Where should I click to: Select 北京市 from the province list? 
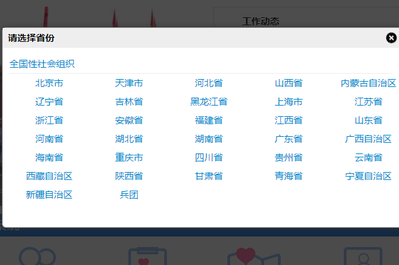coord(49,83)
